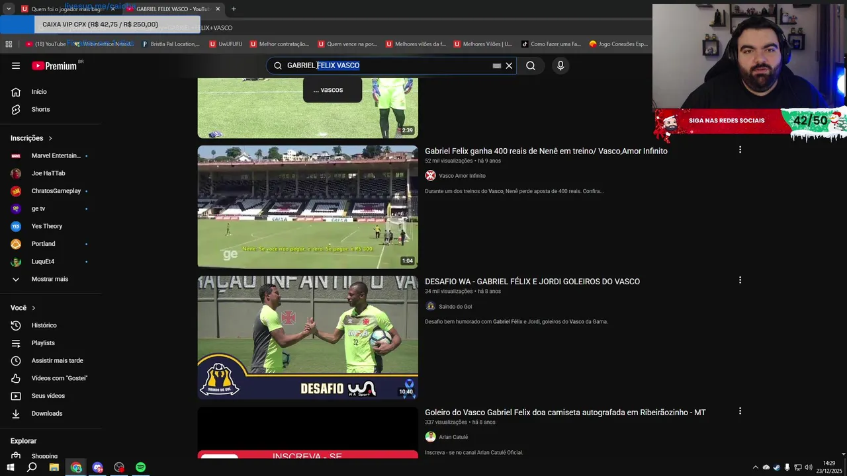Open the apps grid in bookmarks bar
The width and height of the screenshot is (847, 476).
pyautogui.click(x=9, y=44)
